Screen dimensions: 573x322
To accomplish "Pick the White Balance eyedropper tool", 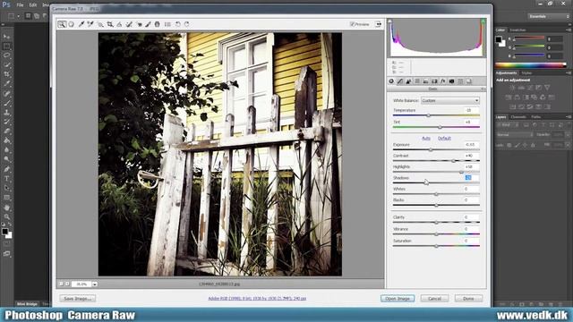I will click(x=81, y=24).
